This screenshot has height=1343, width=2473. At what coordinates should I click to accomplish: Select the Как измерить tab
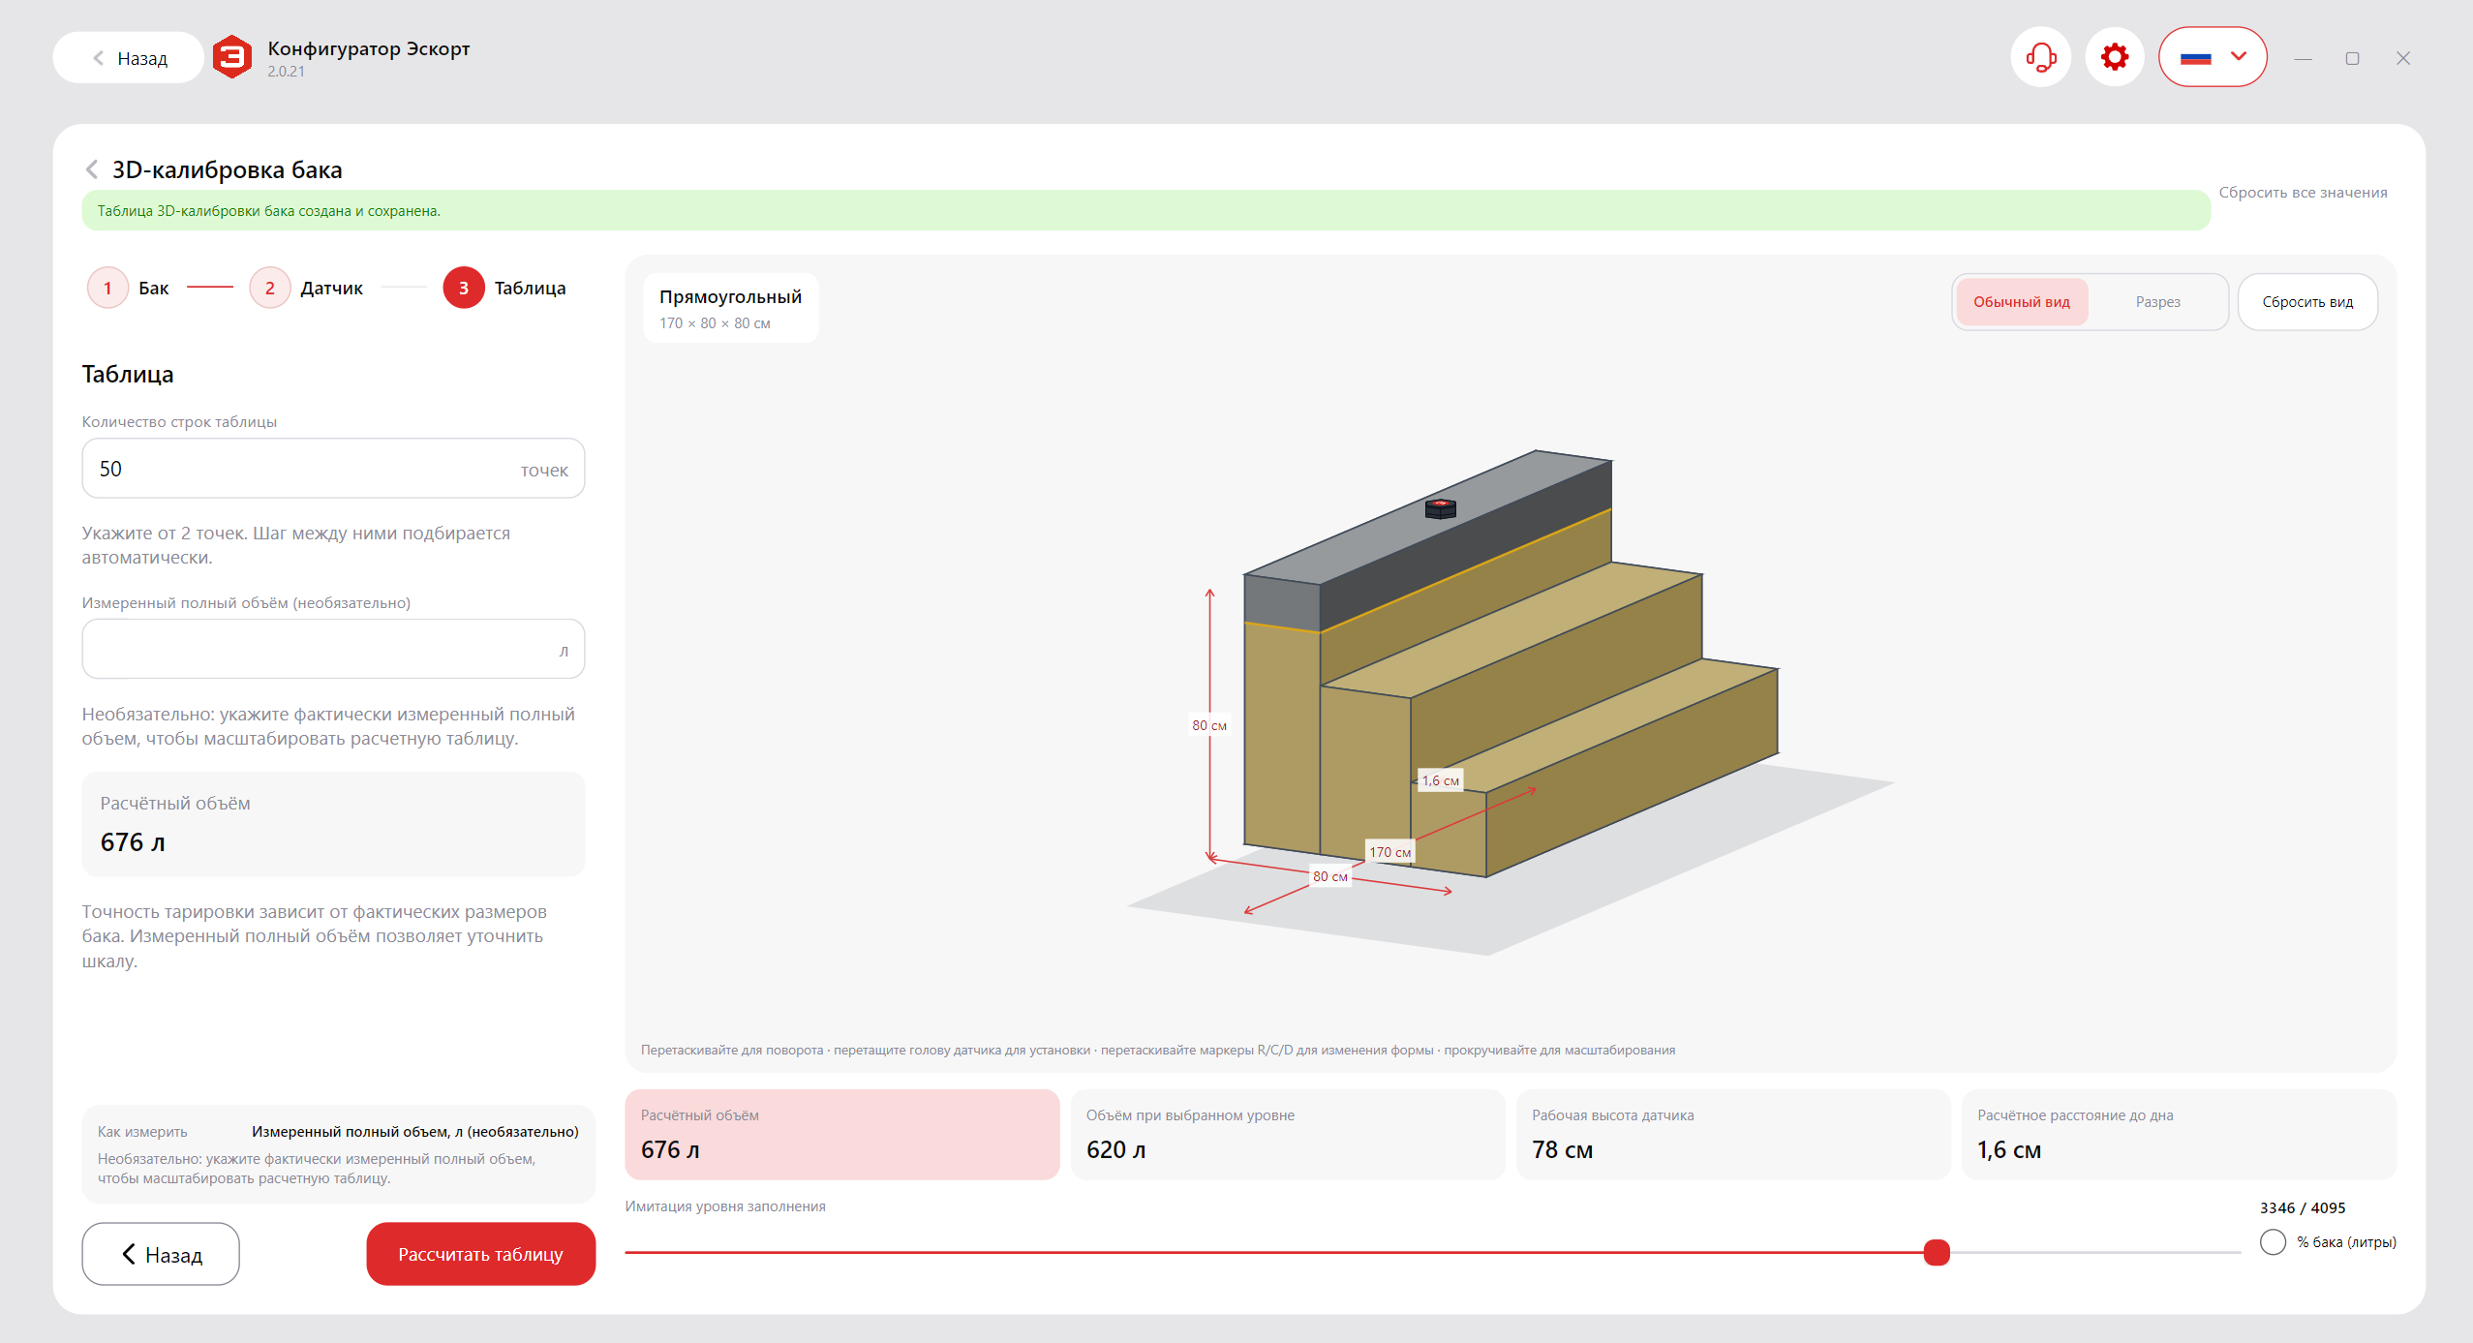(x=142, y=1132)
